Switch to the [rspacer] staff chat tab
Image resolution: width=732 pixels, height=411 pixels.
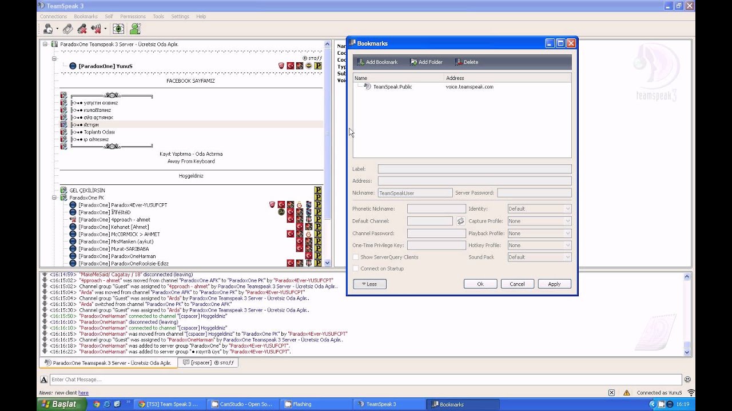pos(208,363)
